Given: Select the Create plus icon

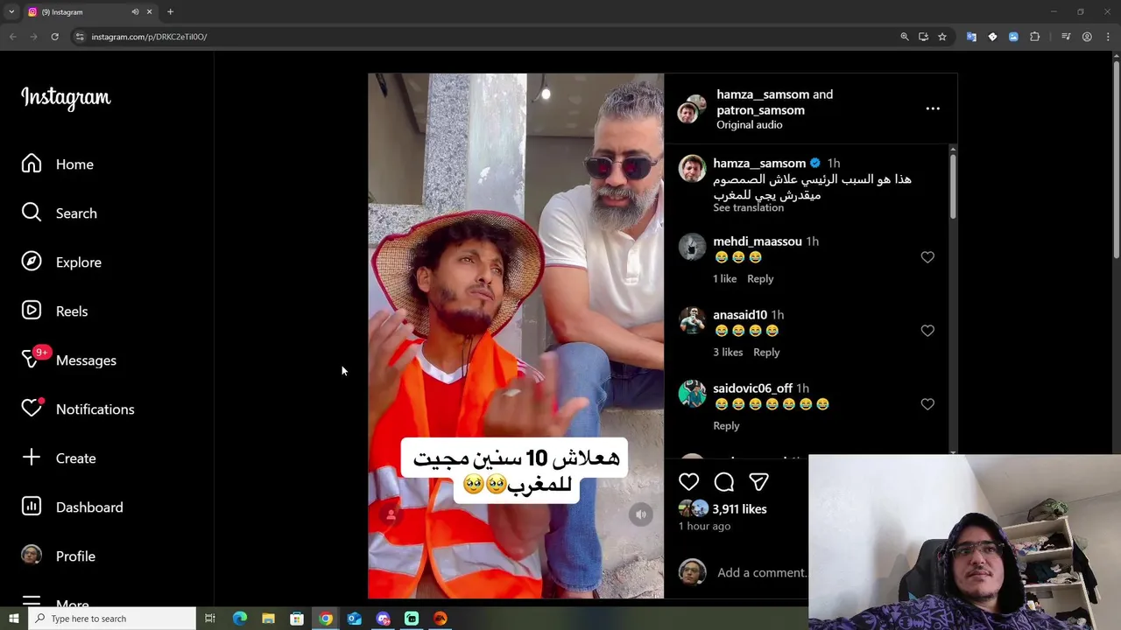Looking at the screenshot, I should 32,458.
